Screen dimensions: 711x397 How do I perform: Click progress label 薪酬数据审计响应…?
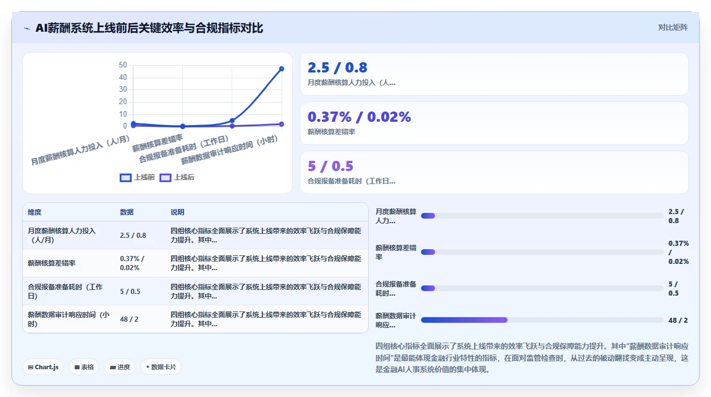point(396,321)
